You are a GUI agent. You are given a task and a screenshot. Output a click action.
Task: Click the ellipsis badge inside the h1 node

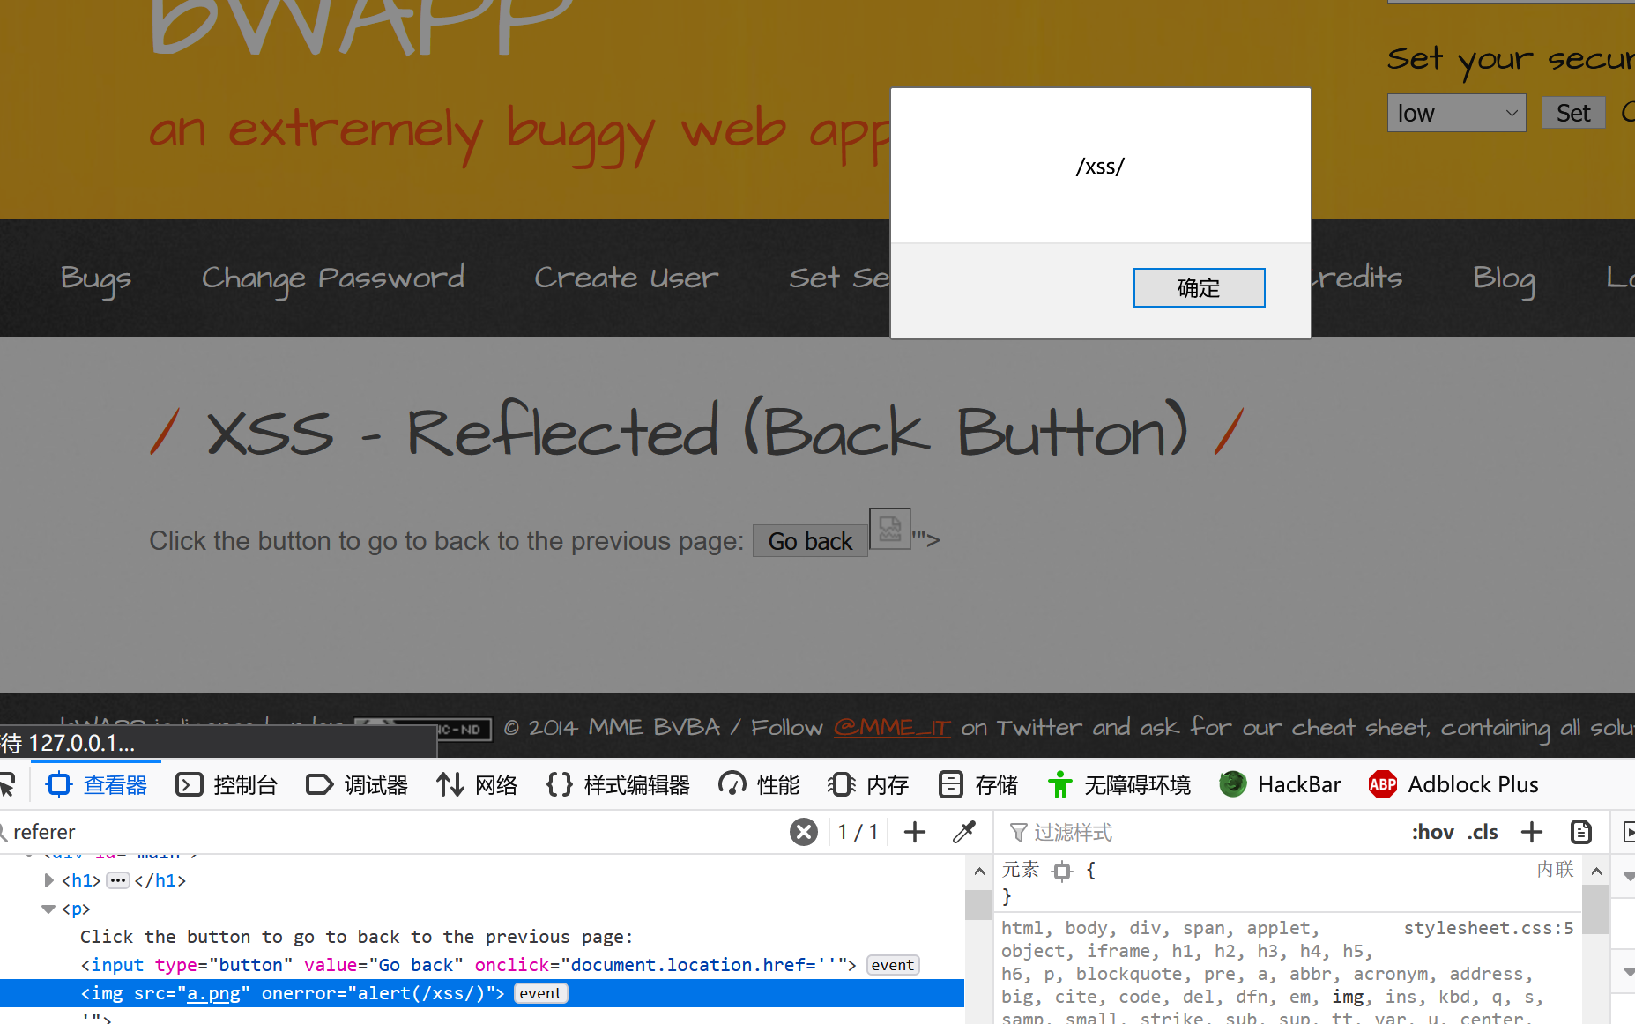click(118, 880)
